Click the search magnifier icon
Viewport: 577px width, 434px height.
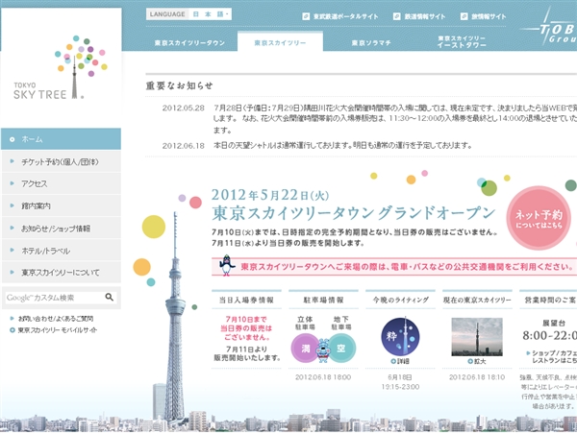tap(110, 297)
